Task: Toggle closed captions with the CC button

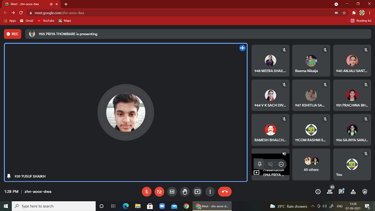Action: pos(172,191)
